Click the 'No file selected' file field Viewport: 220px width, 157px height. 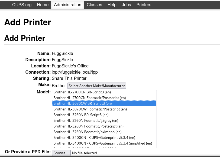click(x=85, y=153)
